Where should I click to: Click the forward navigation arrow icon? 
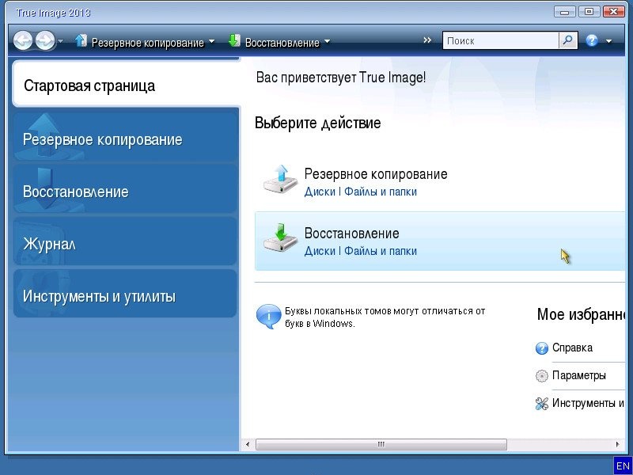(x=45, y=41)
